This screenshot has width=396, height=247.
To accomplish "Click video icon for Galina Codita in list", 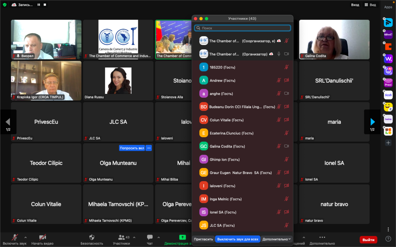I will point(286,146).
